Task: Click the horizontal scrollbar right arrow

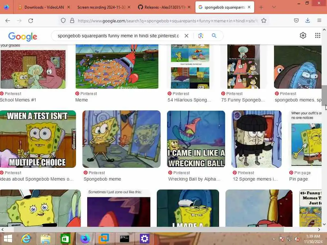Action: [x=319, y=230]
